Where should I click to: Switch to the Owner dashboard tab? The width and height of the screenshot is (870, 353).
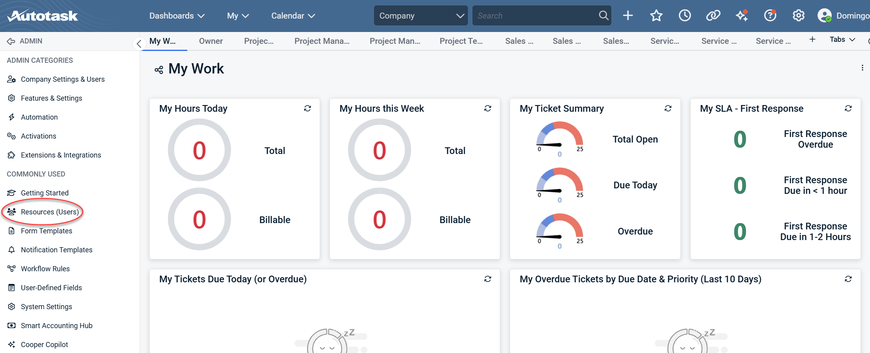[211, 41]
